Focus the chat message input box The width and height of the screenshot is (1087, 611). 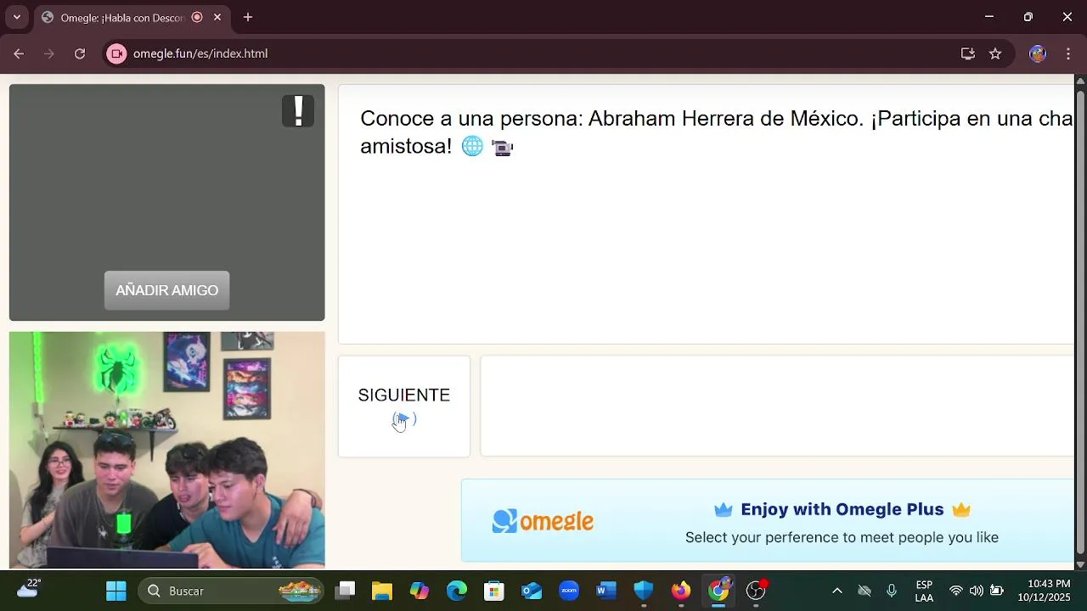tap(777, 406)
